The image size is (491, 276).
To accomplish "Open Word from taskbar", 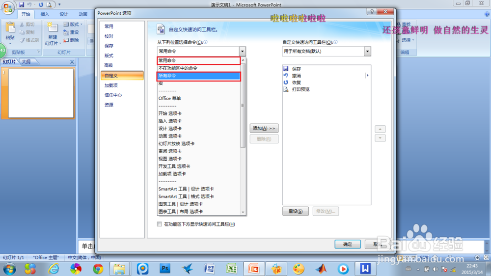I will (209, 269).
